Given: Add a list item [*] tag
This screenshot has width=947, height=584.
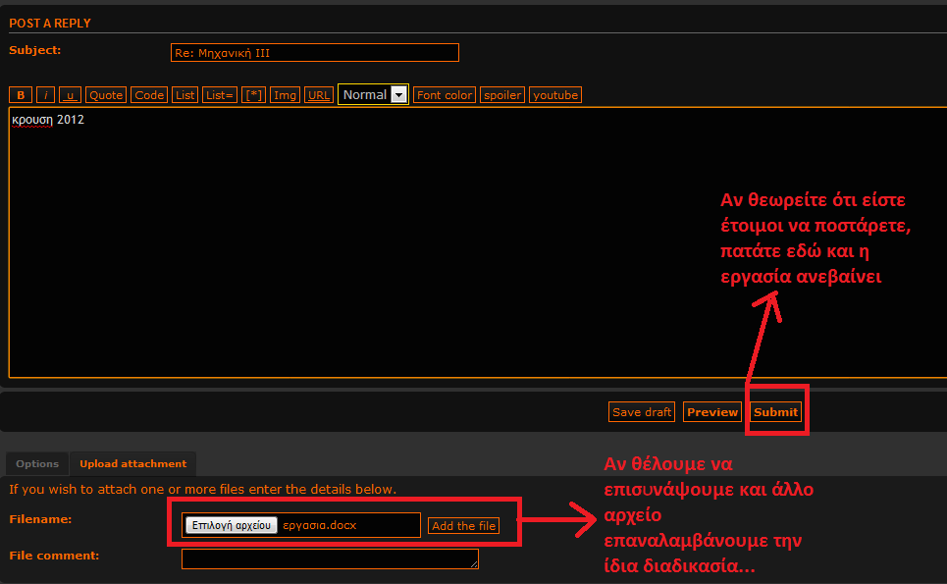Looking at the screenshot, I should (x=254, y=95).
